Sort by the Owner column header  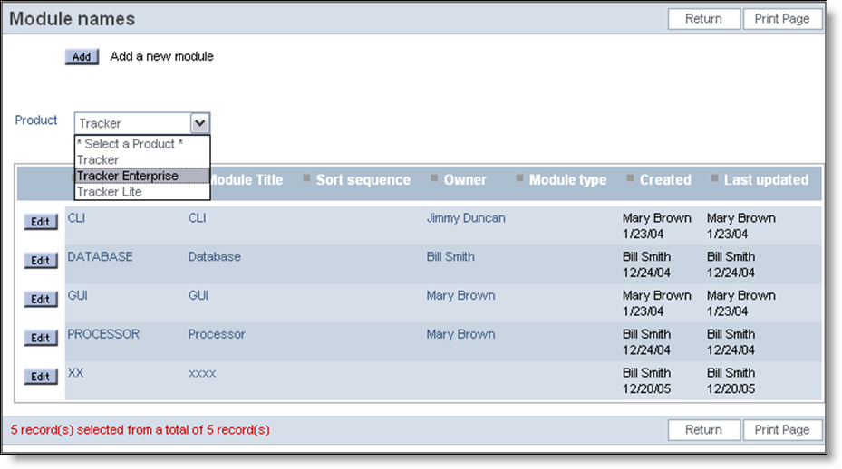[465, 180]
